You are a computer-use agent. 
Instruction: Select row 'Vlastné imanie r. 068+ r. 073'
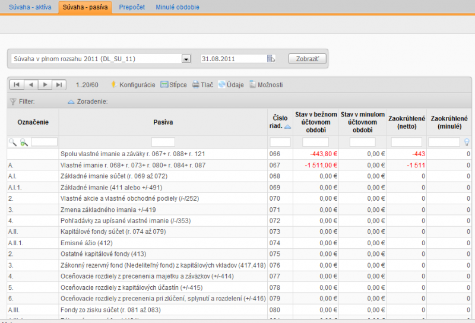239,165
